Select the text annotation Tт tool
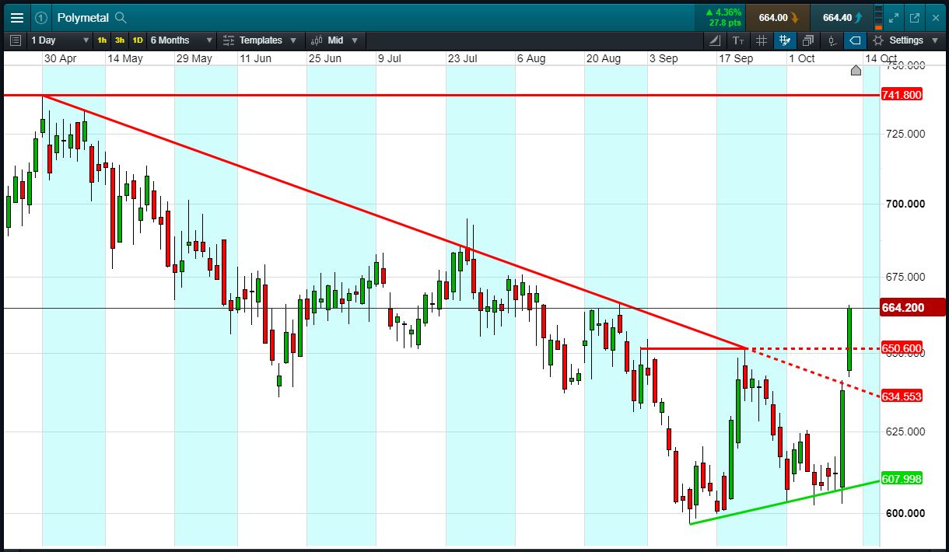Screen dimensions: 949x552 (738, 40)
